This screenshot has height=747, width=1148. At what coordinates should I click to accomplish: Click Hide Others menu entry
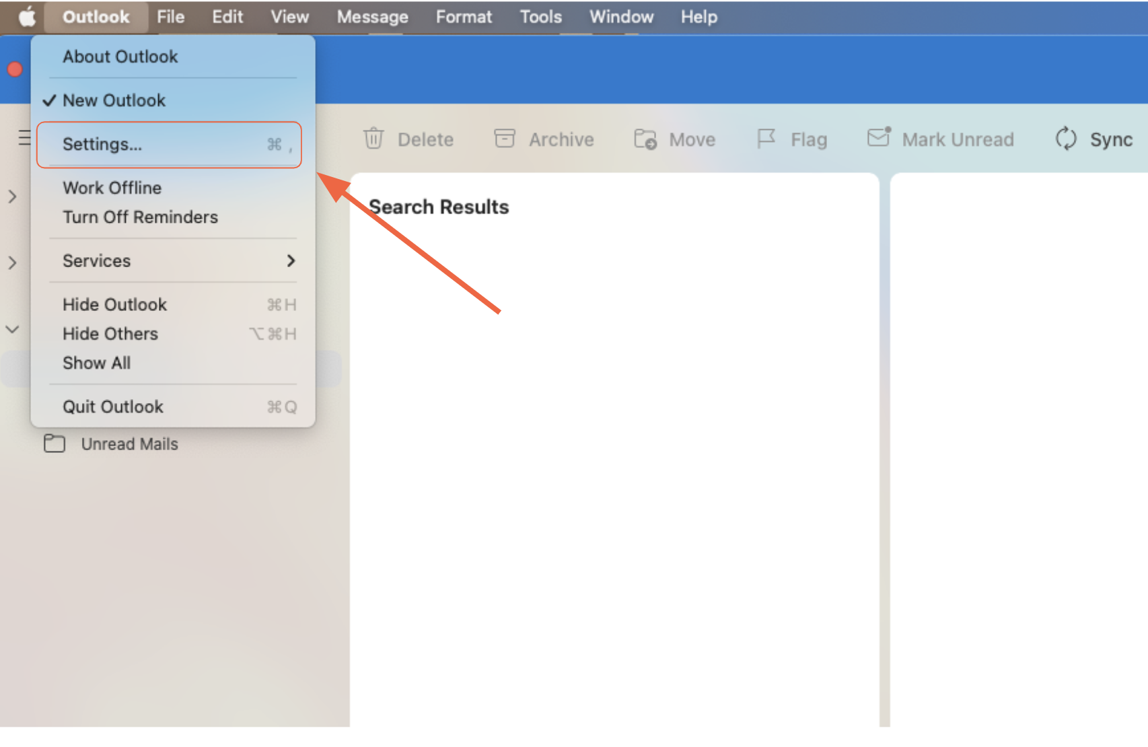click(110, 334)
